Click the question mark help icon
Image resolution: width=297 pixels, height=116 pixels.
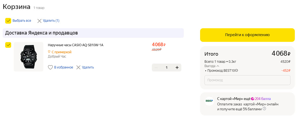pos(264,109)
